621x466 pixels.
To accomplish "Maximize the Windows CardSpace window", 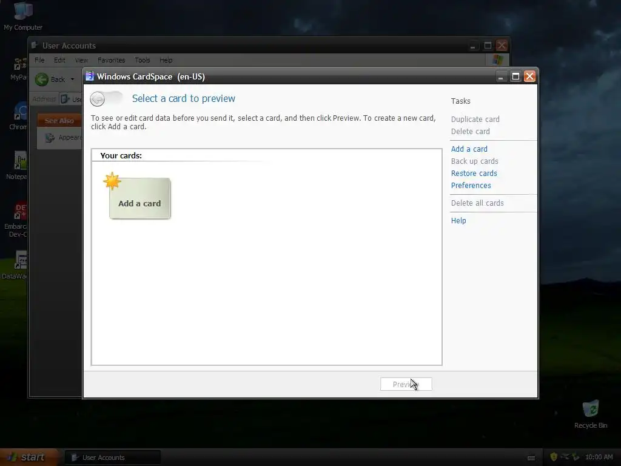I will (x=515, y=76).
